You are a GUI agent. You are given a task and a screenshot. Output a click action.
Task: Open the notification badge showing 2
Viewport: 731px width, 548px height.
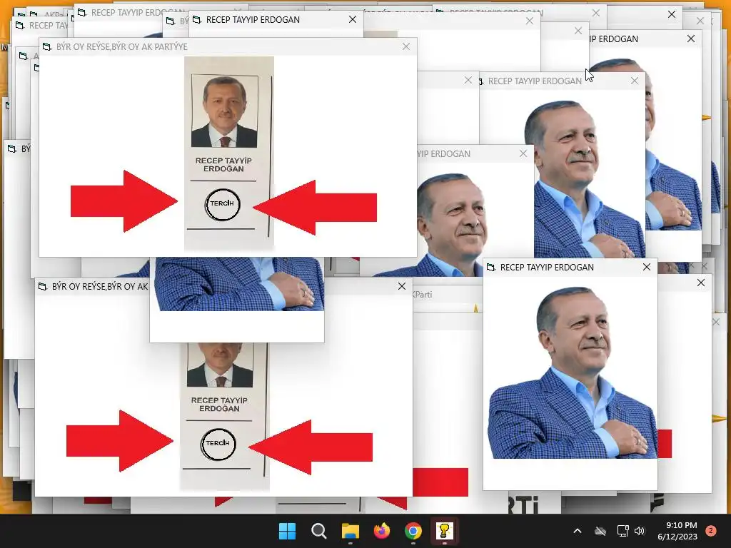711,530
